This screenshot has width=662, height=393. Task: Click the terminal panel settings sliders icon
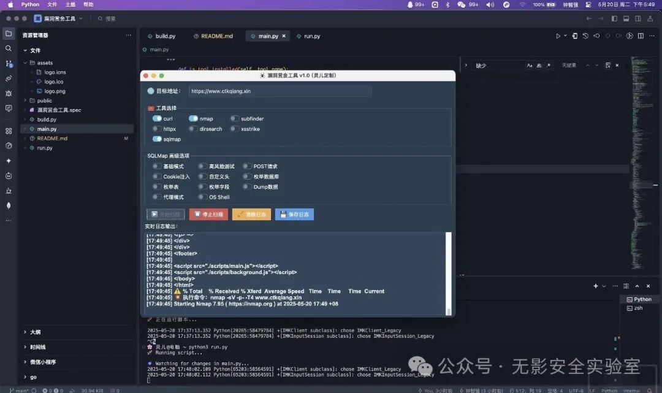626,286
